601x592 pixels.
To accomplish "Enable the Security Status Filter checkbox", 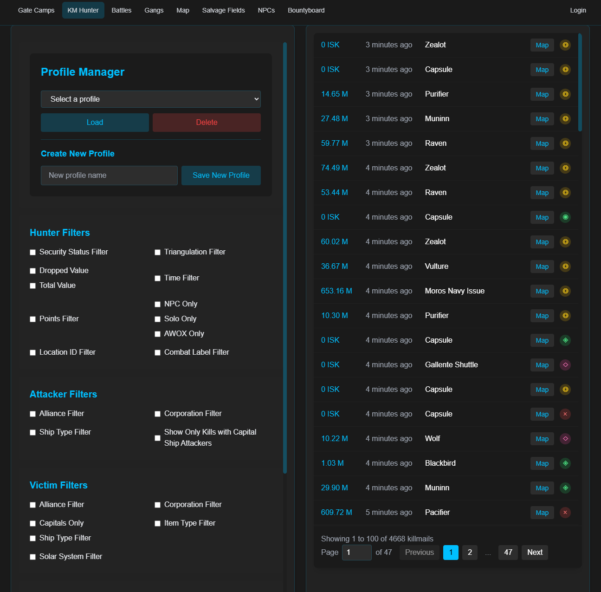I will click(x=33, y=252).
